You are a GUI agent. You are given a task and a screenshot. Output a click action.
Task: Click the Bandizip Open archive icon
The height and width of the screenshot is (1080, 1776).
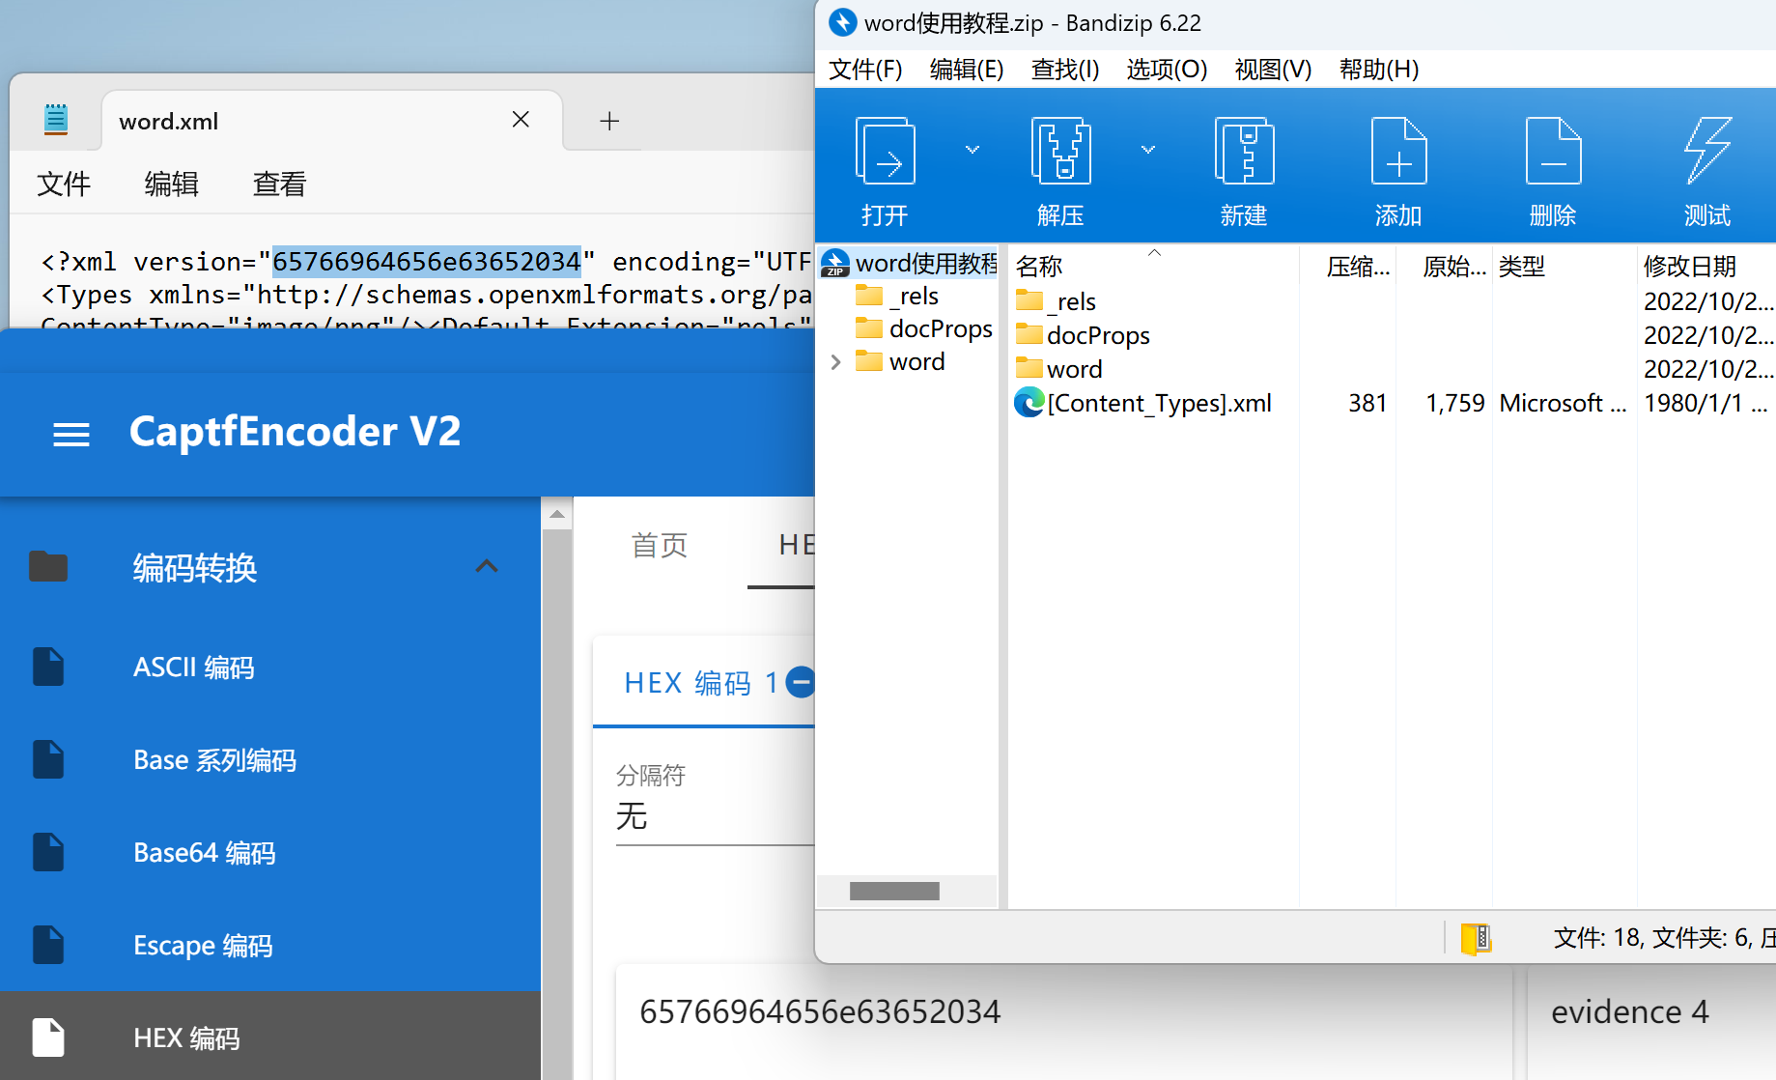click(885, 153)
